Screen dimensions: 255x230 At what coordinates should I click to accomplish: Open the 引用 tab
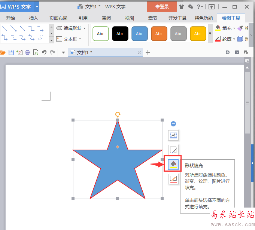coord(83,18)
